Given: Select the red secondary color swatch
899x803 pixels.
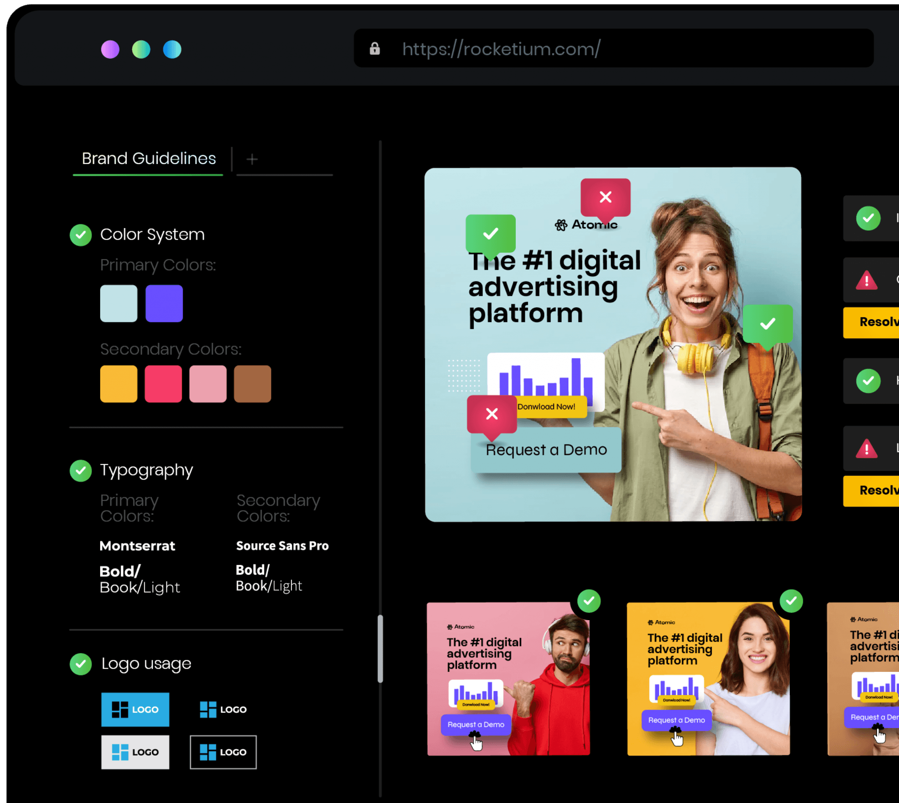Looking at the screenshot, I should pos(163,384).
